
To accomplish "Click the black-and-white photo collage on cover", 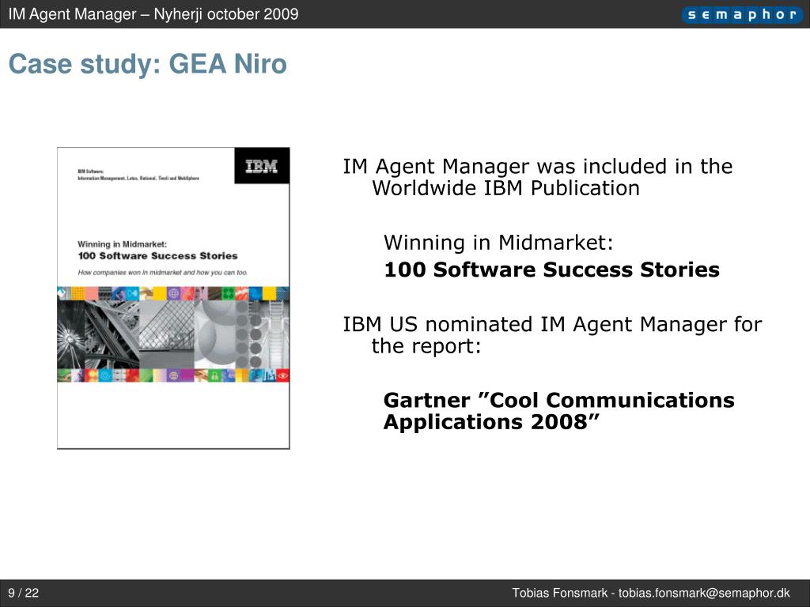I will (x=173, y=334).
